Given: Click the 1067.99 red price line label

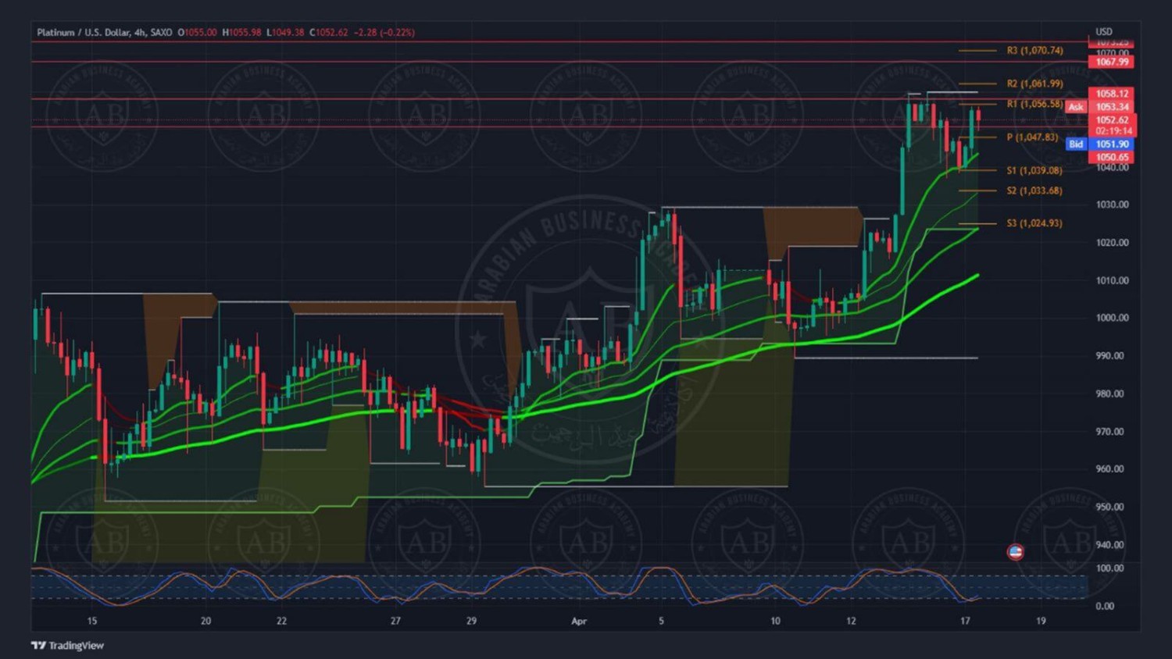Looking at the screenshot, I should point(1112,62).
